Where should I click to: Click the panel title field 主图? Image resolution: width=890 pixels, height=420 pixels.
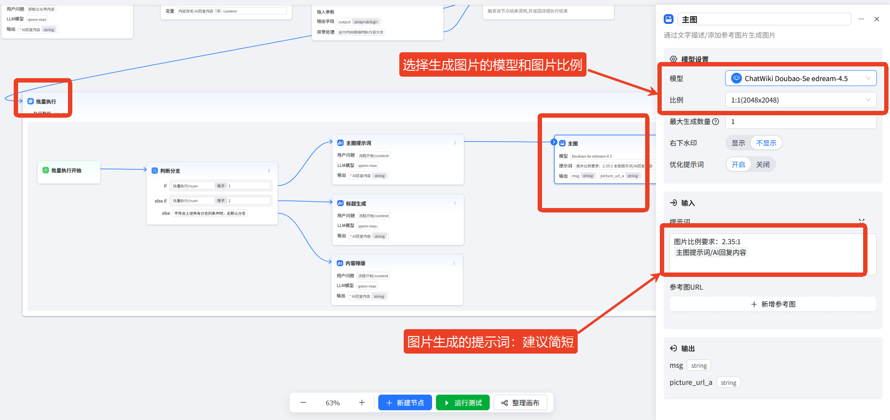764,19
